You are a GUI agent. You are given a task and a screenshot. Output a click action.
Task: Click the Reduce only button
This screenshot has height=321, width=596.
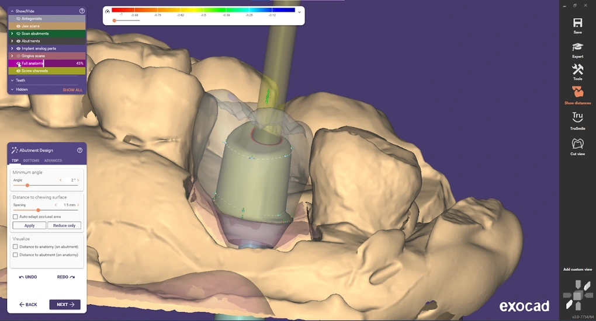[x=64, y=225]
